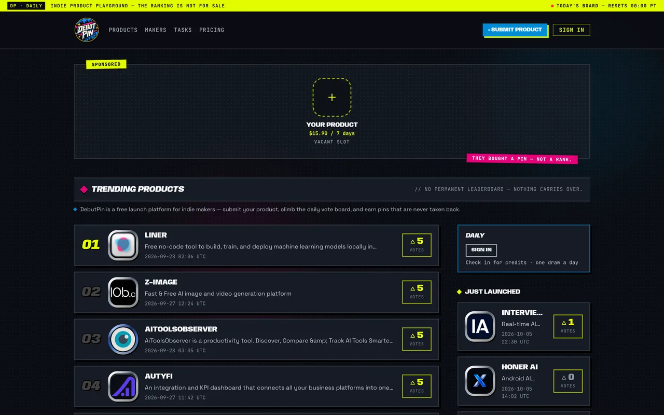This screenshot has width=664, height=415.
Task: Click the Z-Image description text
Action: pyautogui.click(x=218, y=294)
